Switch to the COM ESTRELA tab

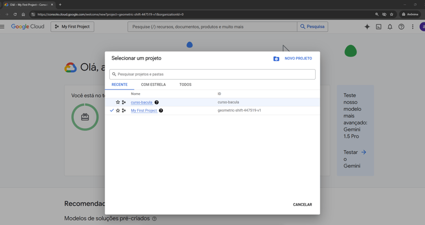tap(153, 85)
